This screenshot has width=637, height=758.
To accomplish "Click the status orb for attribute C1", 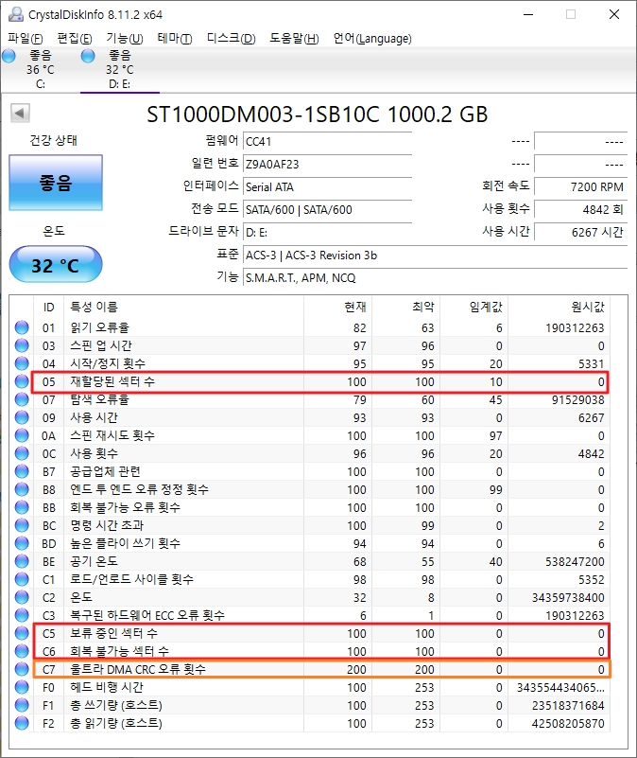I will [22, 579].
